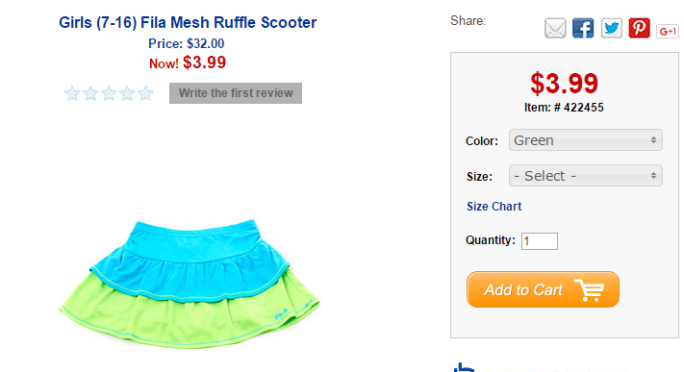684x372 pixels.
Task: Click the cart icon in Add to Cart
Action: click(x=590, y=289)
